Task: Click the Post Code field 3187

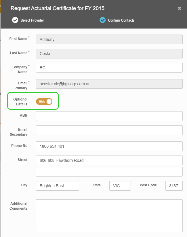Action: [174, 186]
